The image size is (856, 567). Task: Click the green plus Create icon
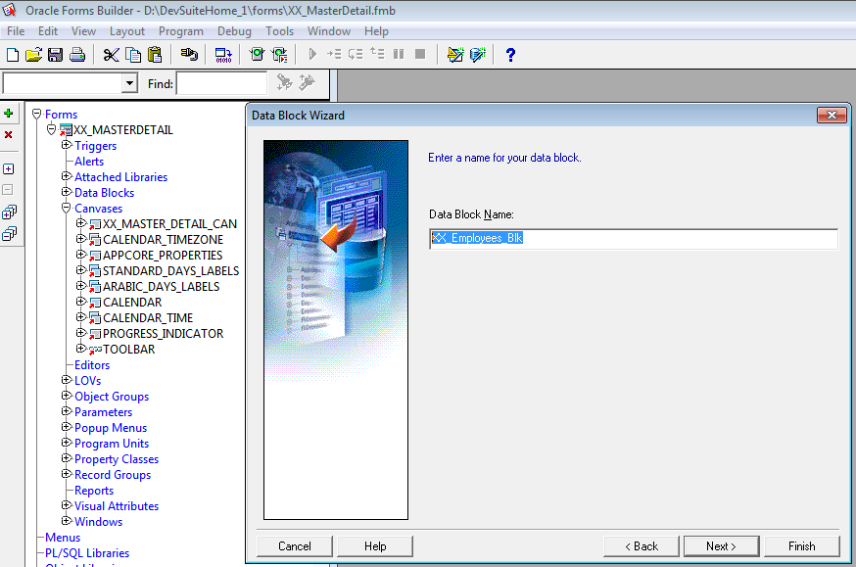click(x=9, y=113)
